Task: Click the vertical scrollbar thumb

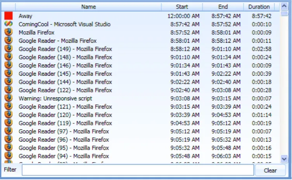Action: pyautogui.click(x=284, y=14)
